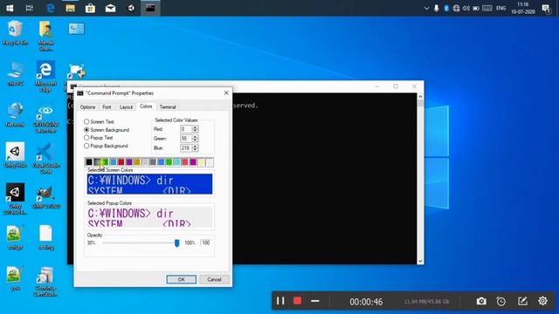The width and height of the screenshot is (559, 314).
Task: Pick the white color swatch
Action: (x=210, y=162)
